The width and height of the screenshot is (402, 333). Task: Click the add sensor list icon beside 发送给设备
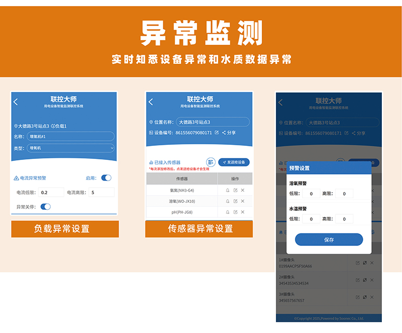pyautogui.click(x=211, y=162)
